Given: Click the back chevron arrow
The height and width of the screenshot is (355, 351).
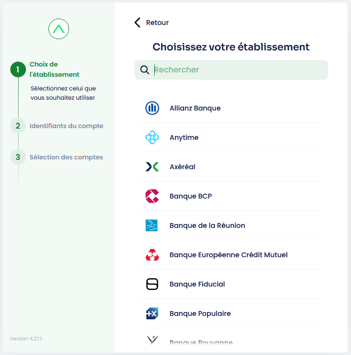Looking at the screenshot, I should point(138,22).
